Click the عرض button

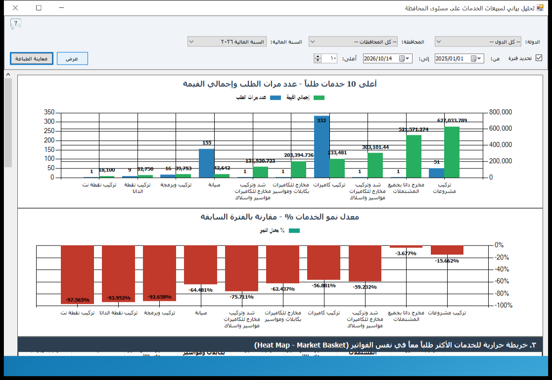point(72,58)
